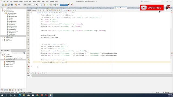
Task: Switch to the Files panel tab
Action: point(9,8)
